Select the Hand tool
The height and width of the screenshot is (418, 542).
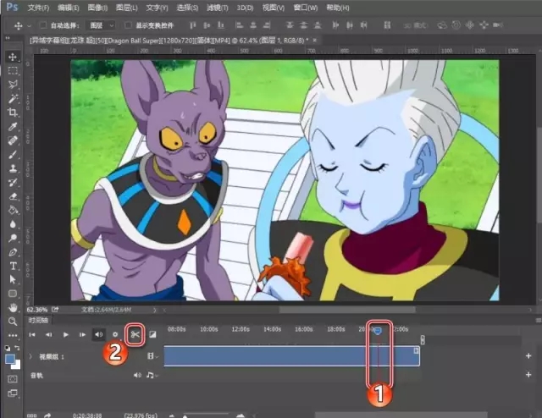tap(13, 307)
